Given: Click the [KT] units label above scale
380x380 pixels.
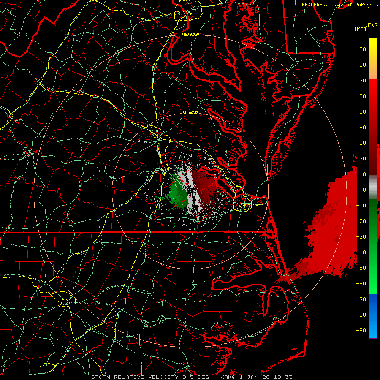Looking at the screenshot, I should point(360,29).
